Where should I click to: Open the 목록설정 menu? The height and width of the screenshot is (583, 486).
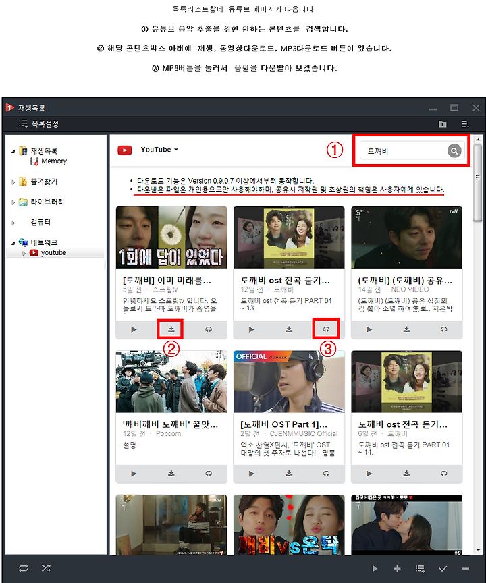coord(39,123)
